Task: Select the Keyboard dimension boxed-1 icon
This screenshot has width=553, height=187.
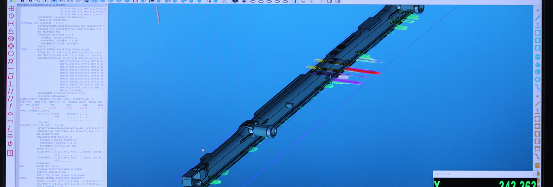Action: click(10, 153)
